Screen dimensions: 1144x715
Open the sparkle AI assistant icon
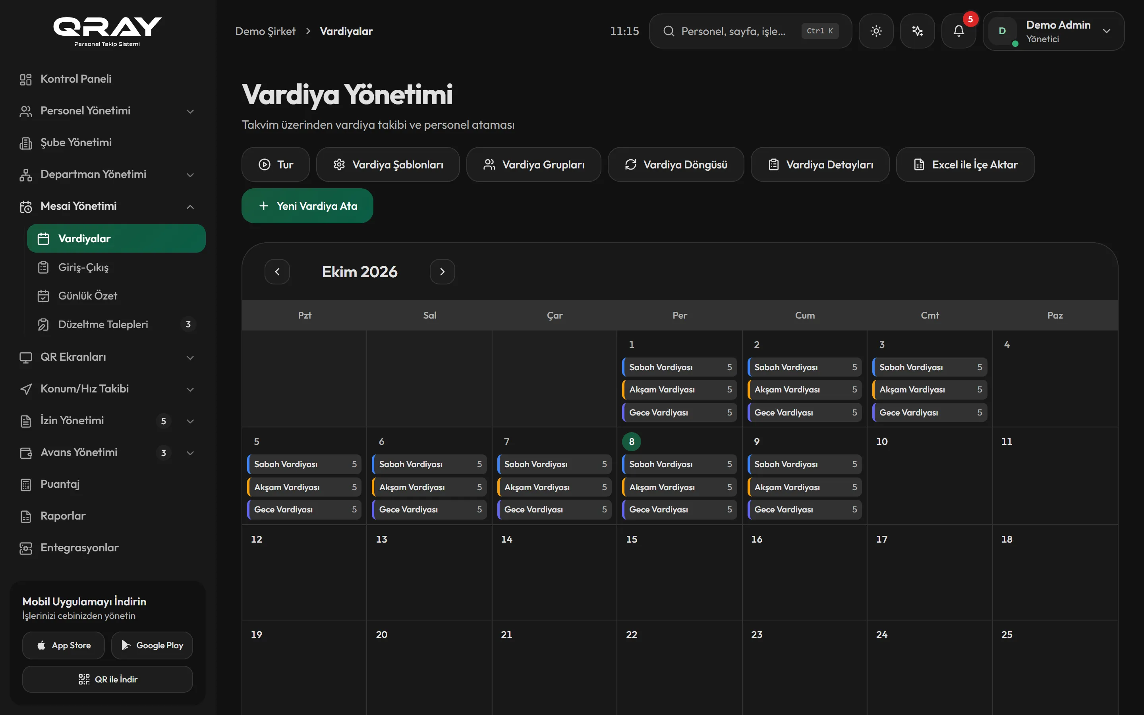917,31
